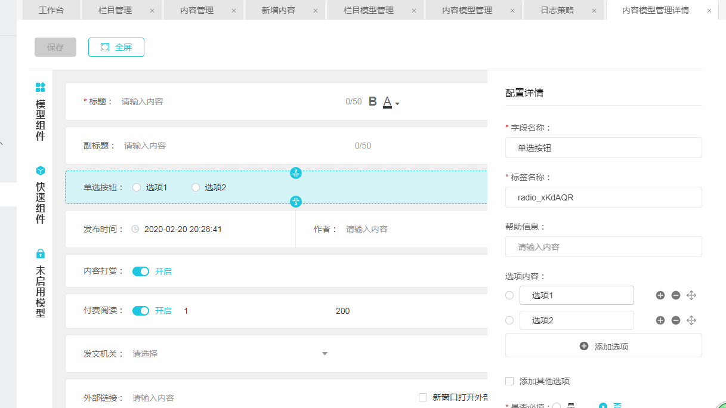The height and width of the screenshot is (408, 726).
Task: Click plus icon next to 选项1
Action: point(660,295)
